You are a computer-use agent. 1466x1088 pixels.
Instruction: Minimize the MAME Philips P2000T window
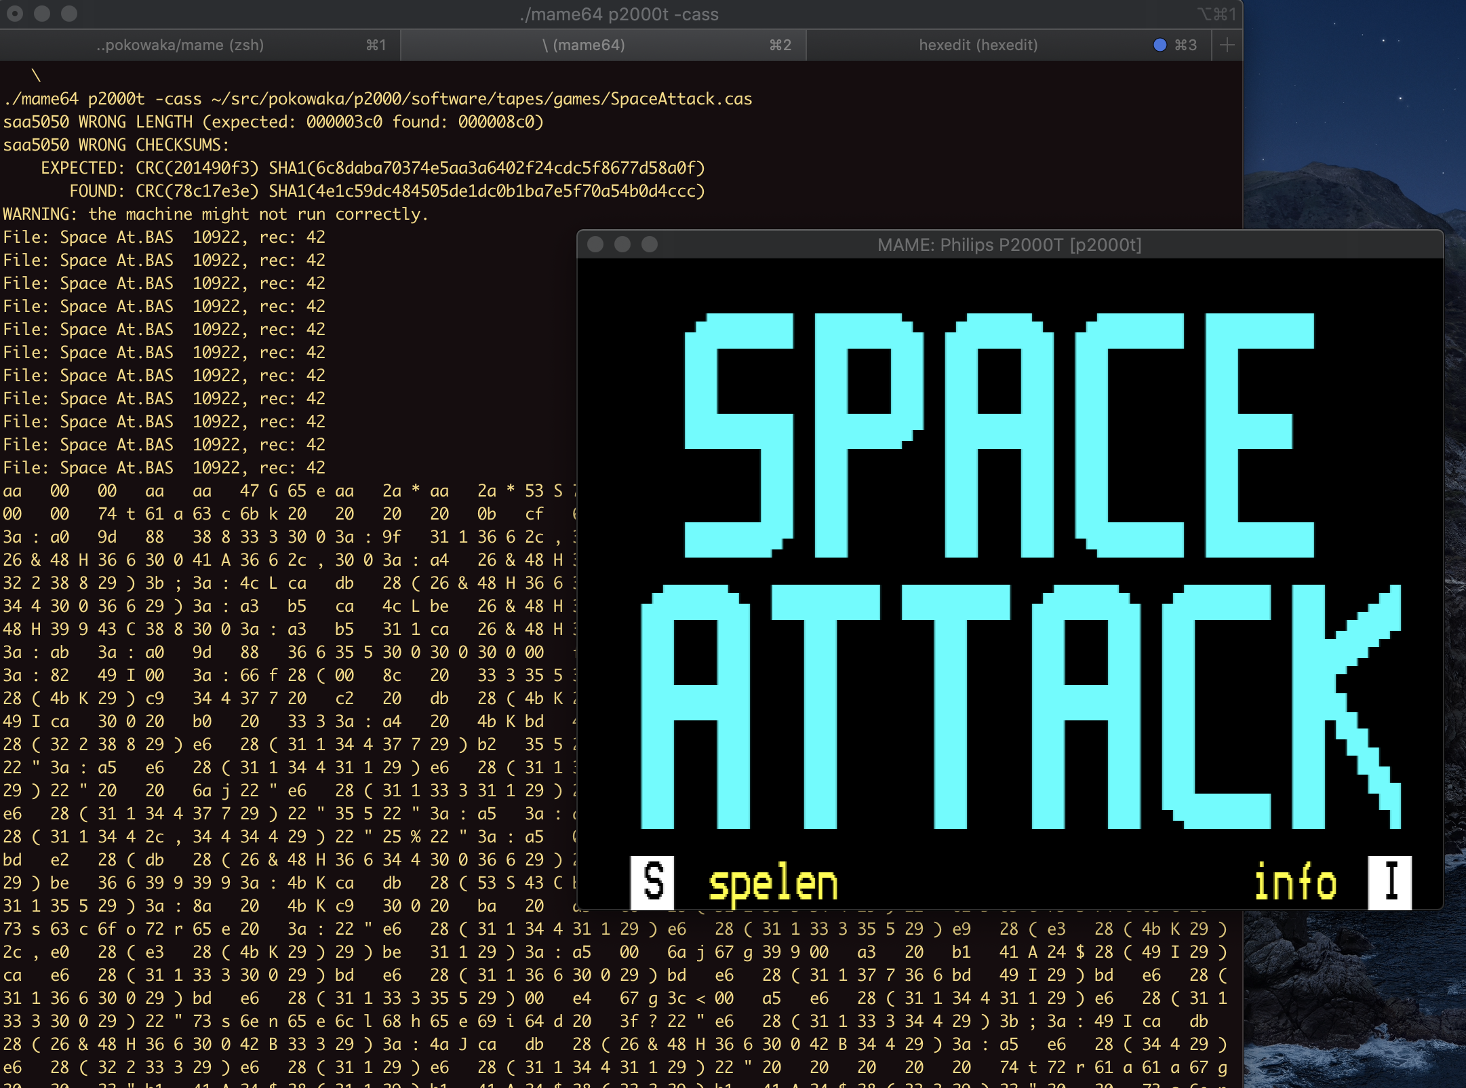[x=622, y=244]
